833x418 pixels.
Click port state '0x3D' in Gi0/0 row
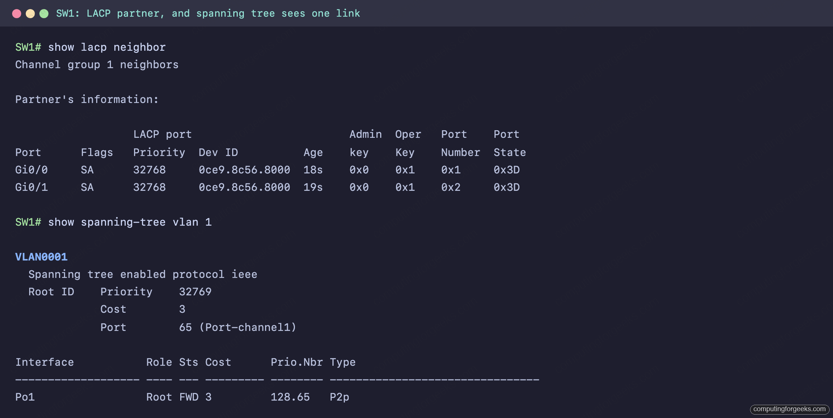(507, 170)
